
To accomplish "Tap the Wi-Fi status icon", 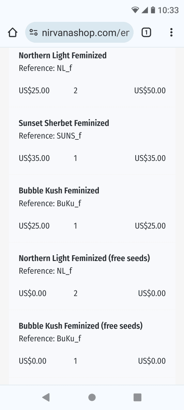I will coord(136,10).
